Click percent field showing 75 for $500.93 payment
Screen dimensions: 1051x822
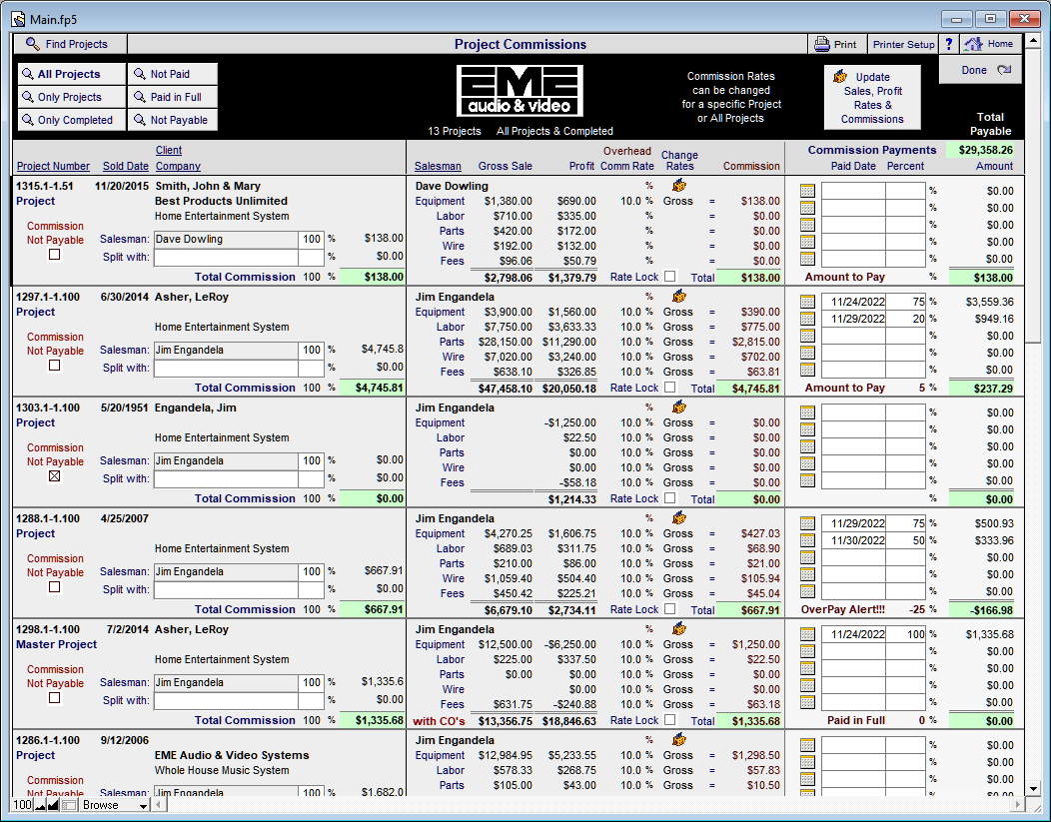pos(905,523)
